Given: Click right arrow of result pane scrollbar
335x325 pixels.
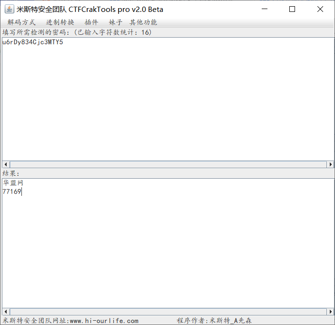Looking at the screenshot, I should coord(330,312).
